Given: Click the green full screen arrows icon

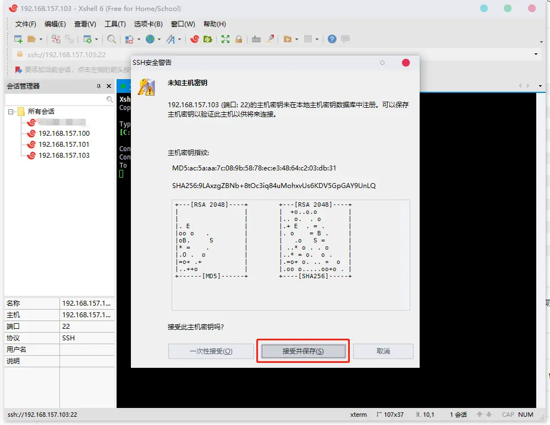Looking at the screenshot, I should pyautogui.click(x=226, y=39).
